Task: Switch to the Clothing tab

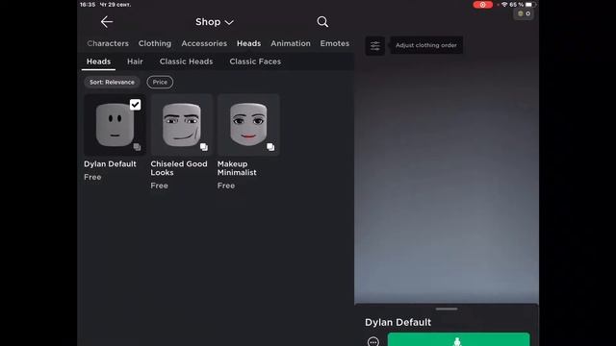Action: [x=155, y=43]
